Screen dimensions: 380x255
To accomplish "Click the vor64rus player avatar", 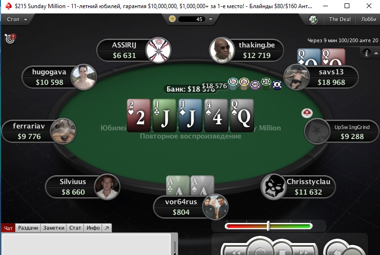I will 215,207.
